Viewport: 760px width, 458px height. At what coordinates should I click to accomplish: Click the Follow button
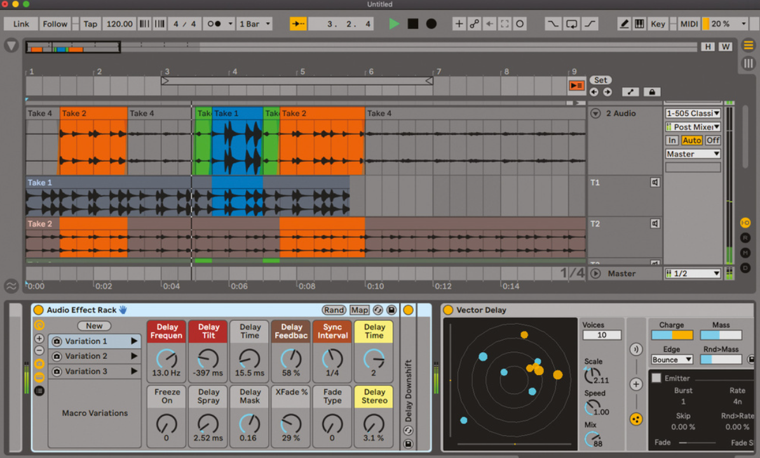click(x=55, y=23)
